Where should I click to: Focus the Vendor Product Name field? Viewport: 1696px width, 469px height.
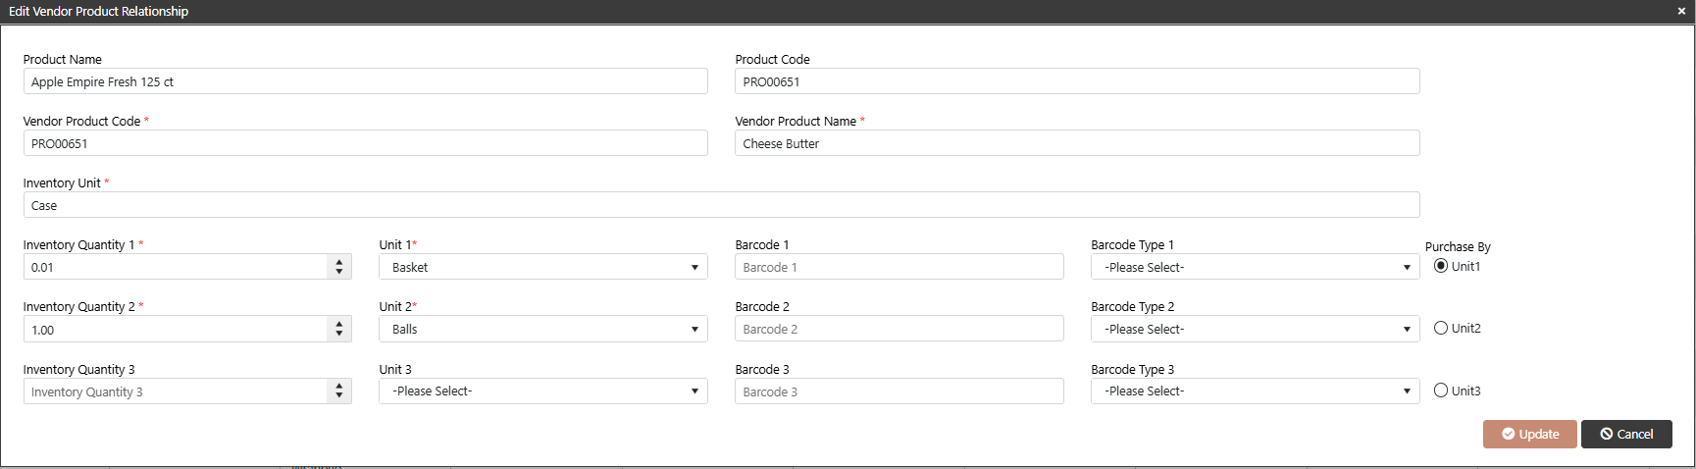[x=1077, y=143]
